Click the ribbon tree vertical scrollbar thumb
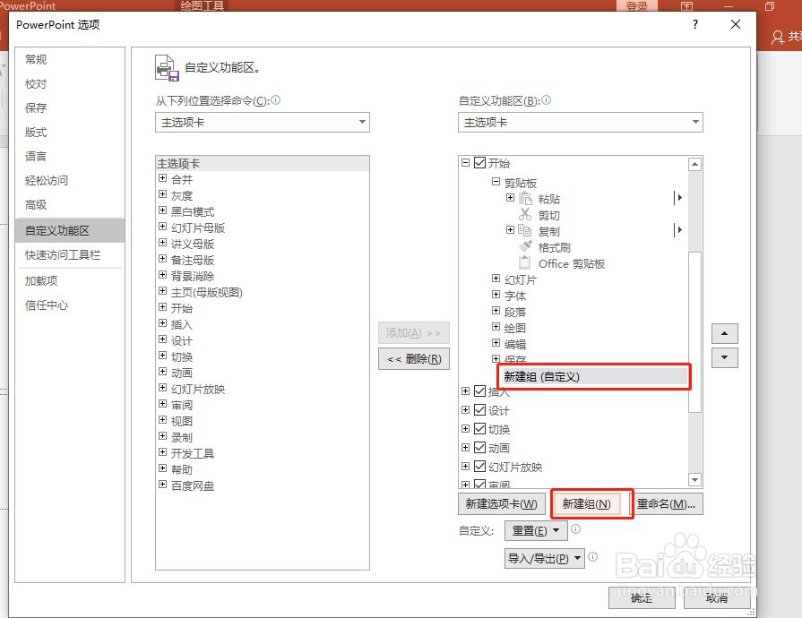The image size is (802, 618). point(694,331)
